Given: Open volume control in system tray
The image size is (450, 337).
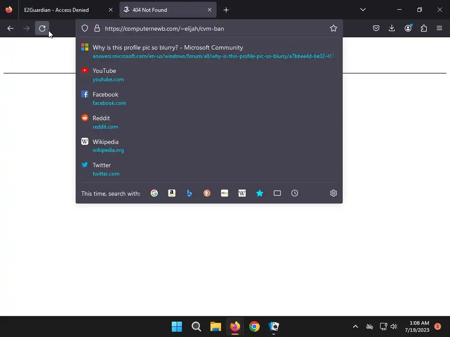Looking at the screenshot, I should pyautogui.click(x=394, y=326).
